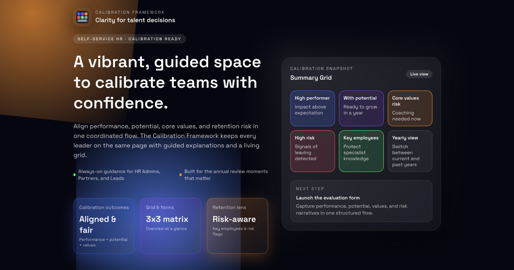Select the Summary Grid title

point(311,78)
